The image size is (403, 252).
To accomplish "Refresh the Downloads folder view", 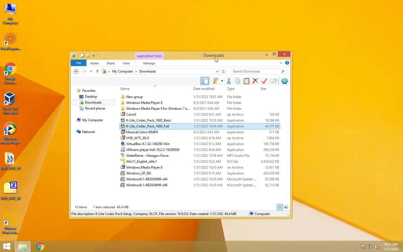I will [x=223, y=71].
